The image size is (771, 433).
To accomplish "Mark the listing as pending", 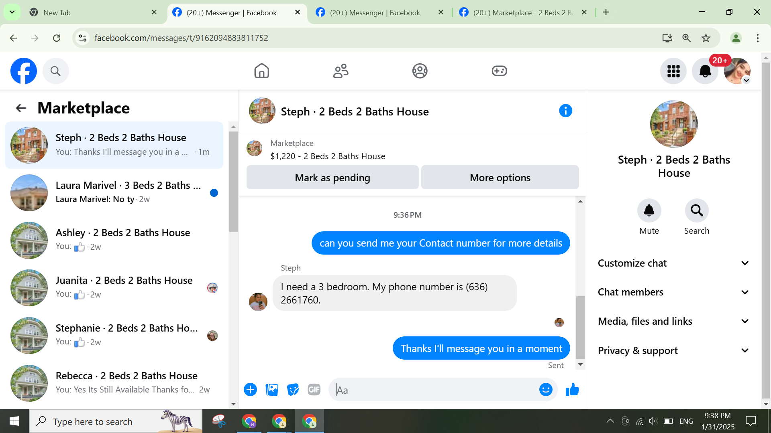I will click(x=332, y=177).
